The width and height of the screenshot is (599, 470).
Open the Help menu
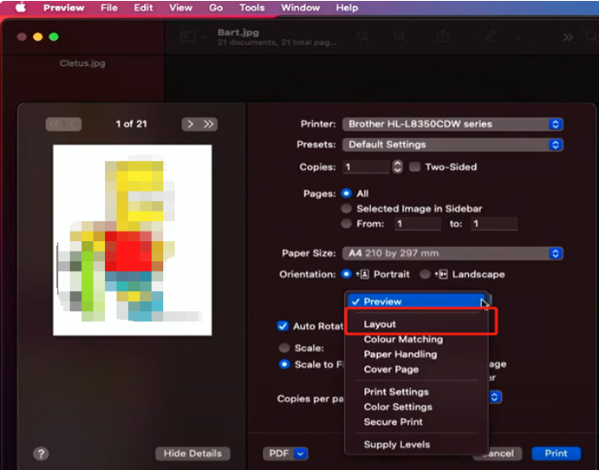pyautogui.click(x=348, y=8)
